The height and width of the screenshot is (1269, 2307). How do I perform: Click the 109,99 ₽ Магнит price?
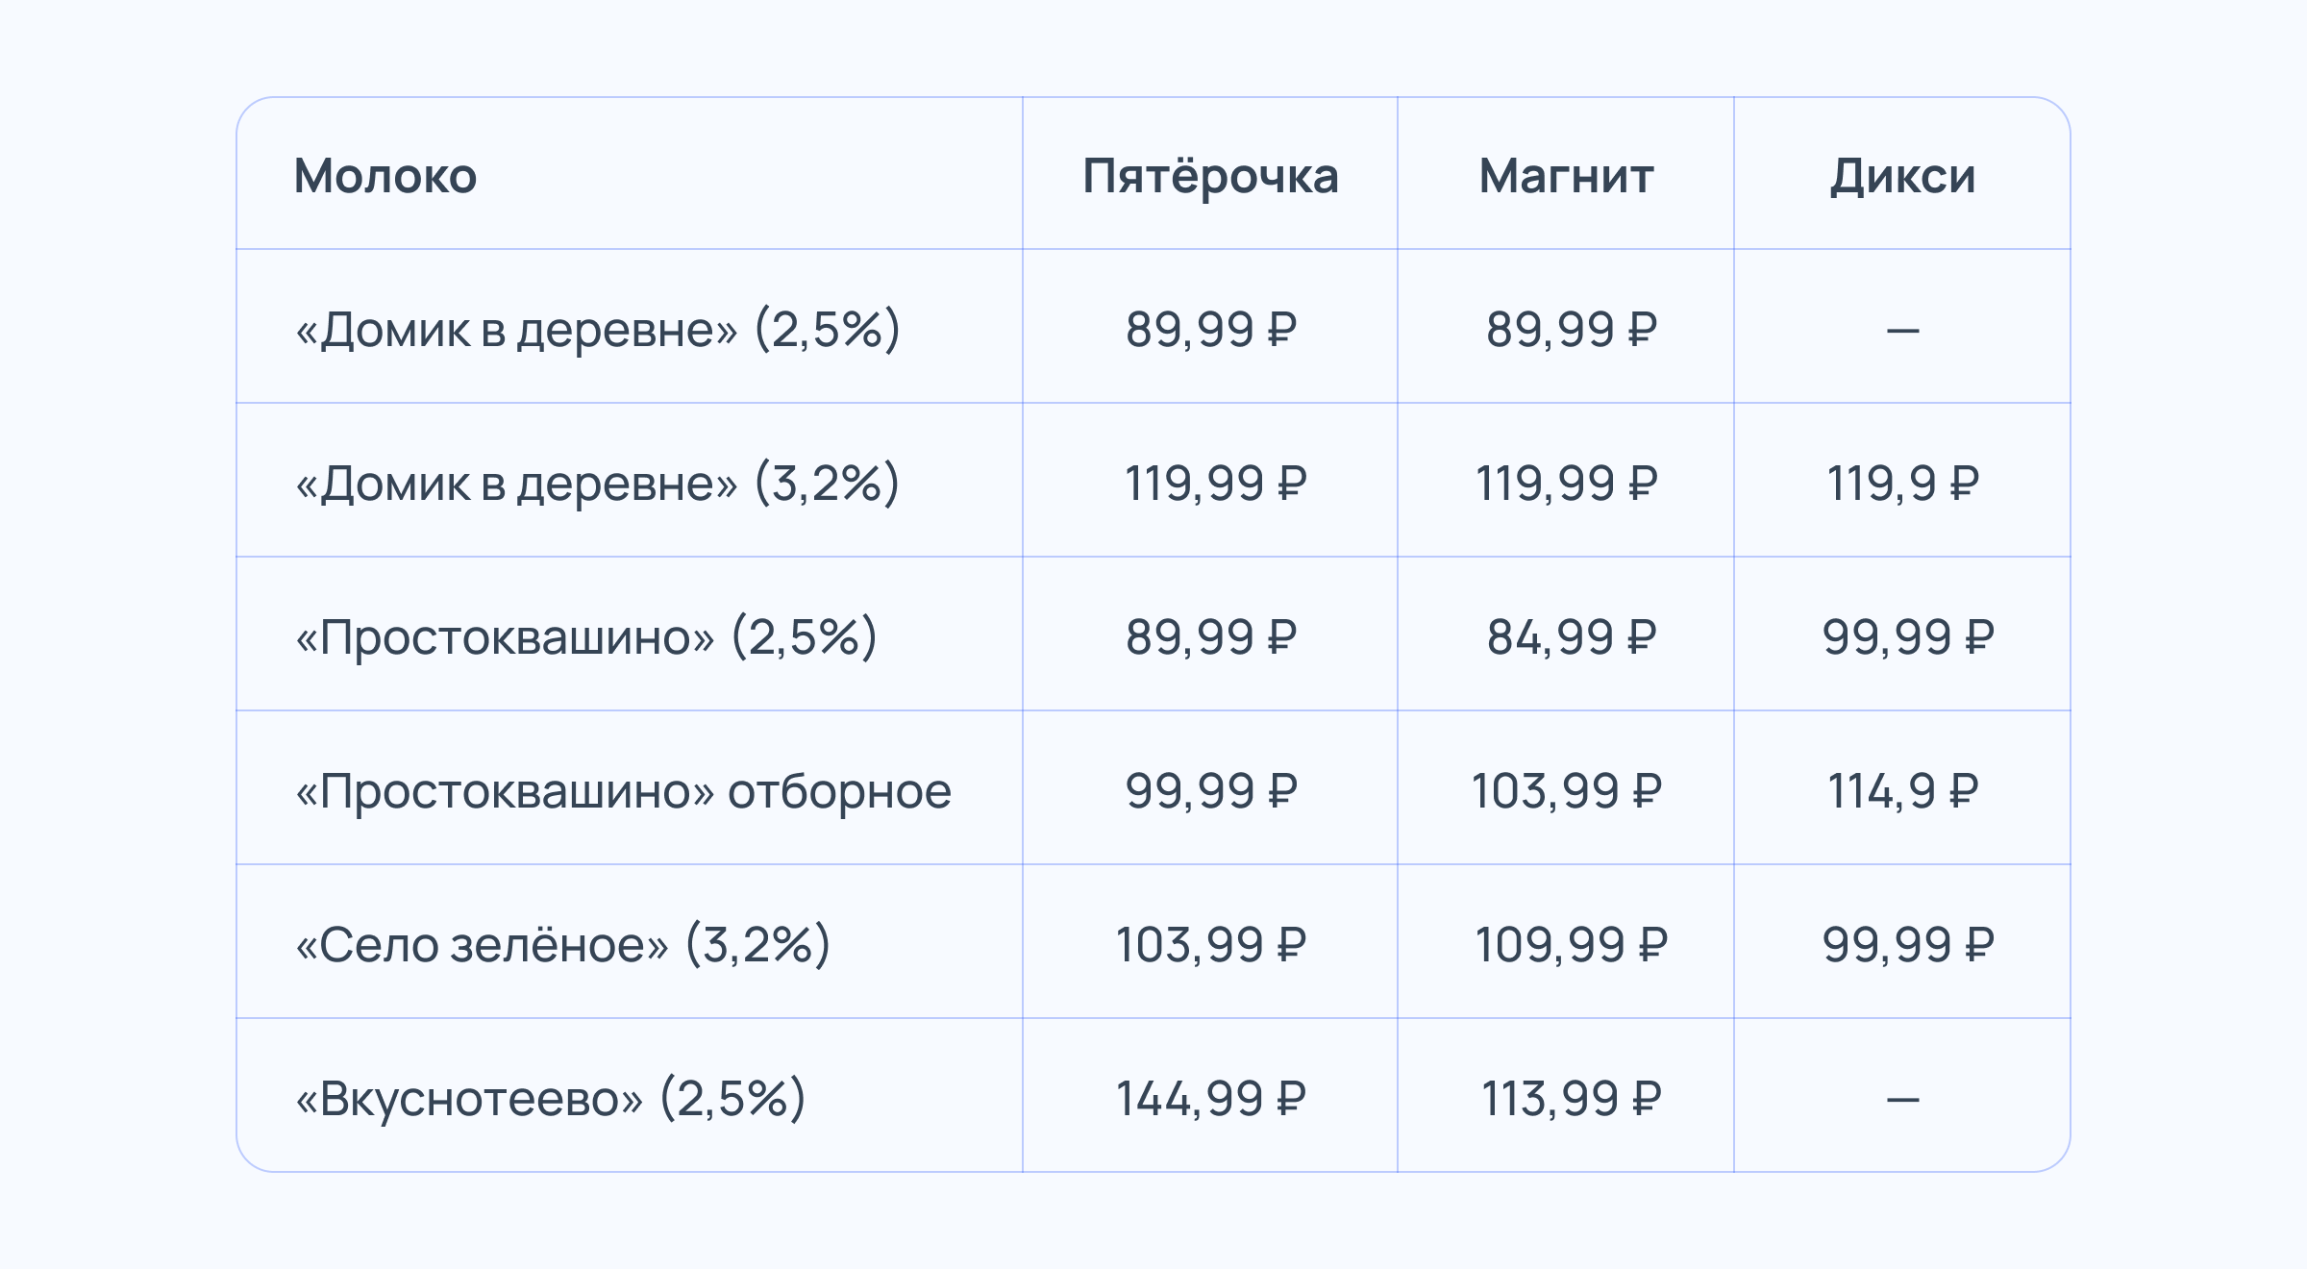1572,944
